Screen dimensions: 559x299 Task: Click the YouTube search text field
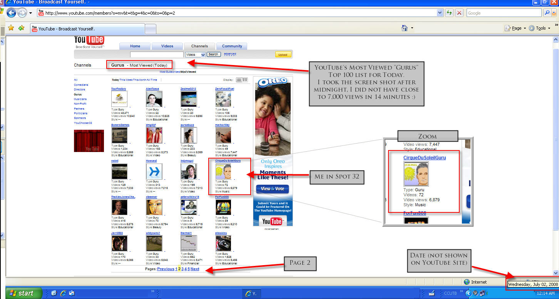(x=157, y=55)
